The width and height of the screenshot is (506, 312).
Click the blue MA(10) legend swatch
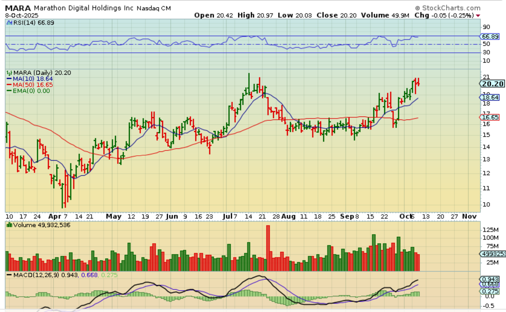click(x=9, y=79)
